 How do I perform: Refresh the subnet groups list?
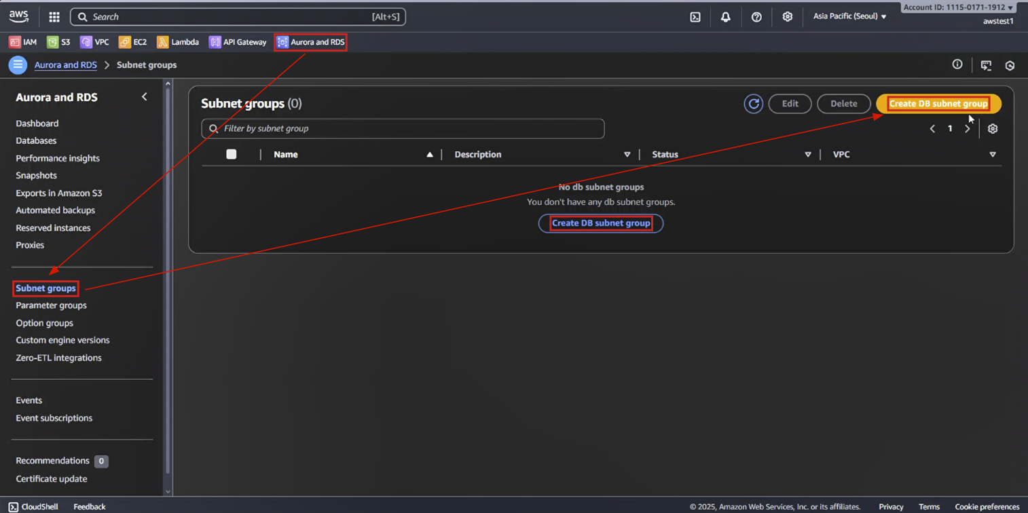click(753, 104)
